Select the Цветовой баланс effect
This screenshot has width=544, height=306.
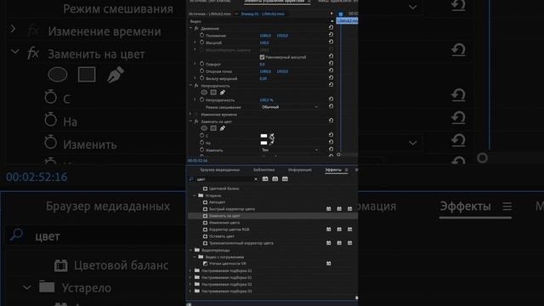coord(224,189)
